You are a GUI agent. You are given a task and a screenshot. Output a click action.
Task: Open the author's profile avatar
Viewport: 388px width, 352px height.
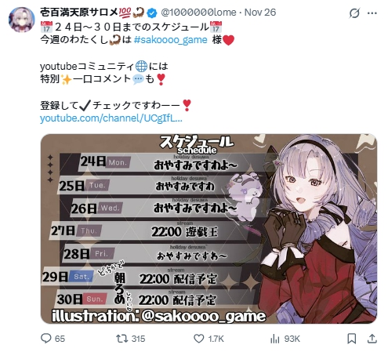22,20
